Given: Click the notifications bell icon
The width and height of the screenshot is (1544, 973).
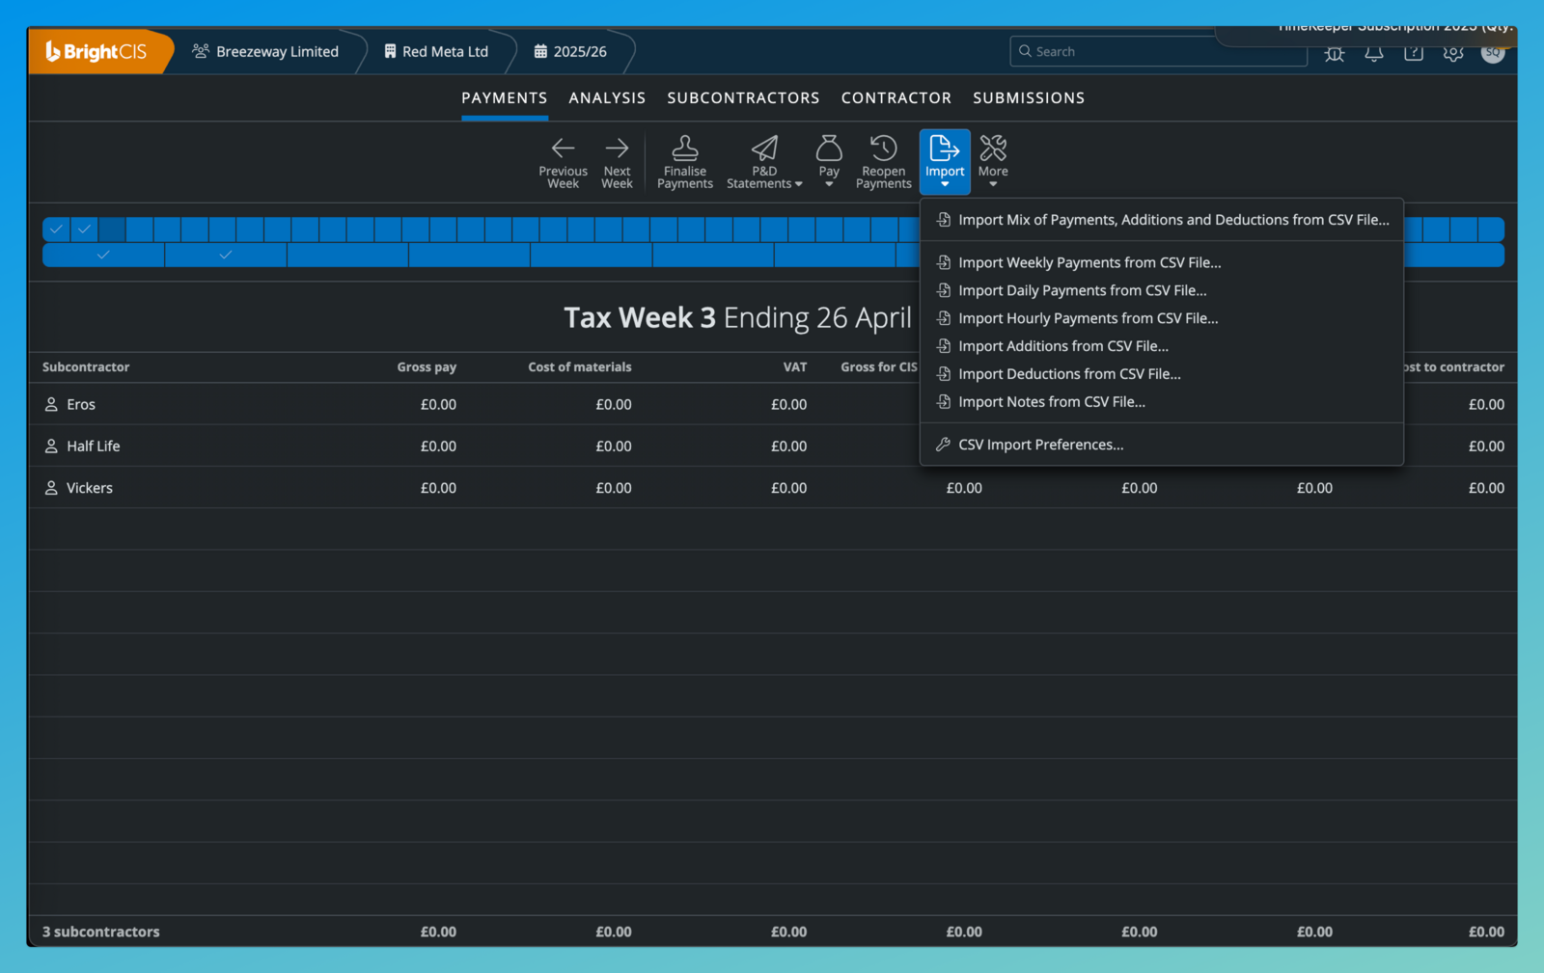Looking at the screenshot, I should tap(1374, 52).
